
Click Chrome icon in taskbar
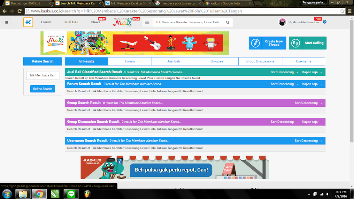click(39, 194)
